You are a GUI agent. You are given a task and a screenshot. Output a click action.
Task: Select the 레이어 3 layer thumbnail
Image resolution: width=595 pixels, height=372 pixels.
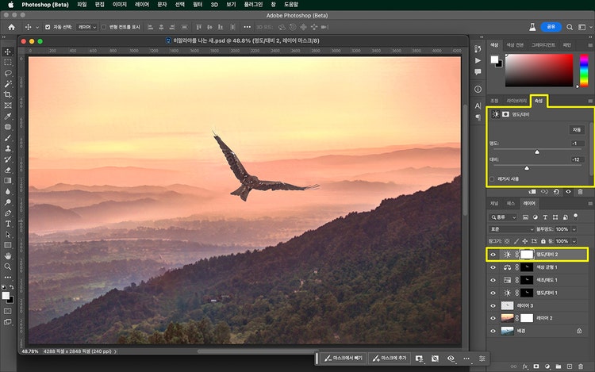[507, 305]
